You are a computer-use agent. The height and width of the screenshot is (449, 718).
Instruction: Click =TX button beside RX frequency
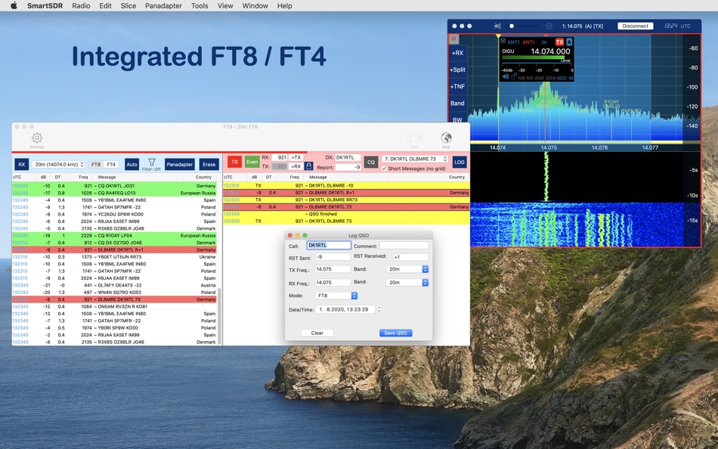pos(296,158)
